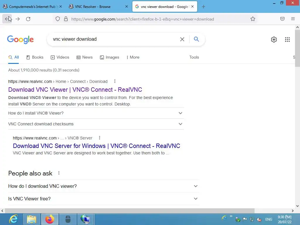The height and width of the screenshot is (225, 300).
Task: Run search with the magnifier button
Action: pyautogui.click(x=196, y=39)
